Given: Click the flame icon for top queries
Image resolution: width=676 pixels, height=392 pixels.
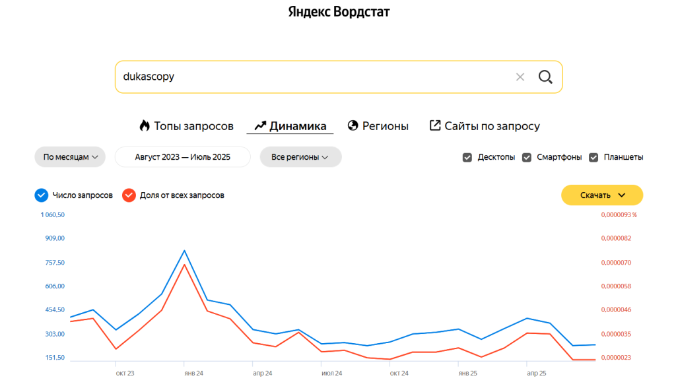Looking at the screenshot, I should point(145,125).
